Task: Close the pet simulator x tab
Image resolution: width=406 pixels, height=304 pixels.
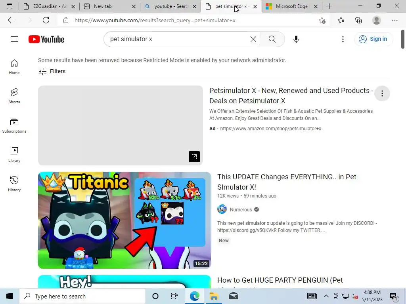Action: point(255,6)
